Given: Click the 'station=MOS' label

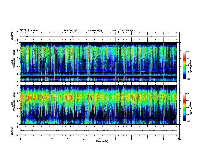Looking at the screenshot, I should pos(95,31).
